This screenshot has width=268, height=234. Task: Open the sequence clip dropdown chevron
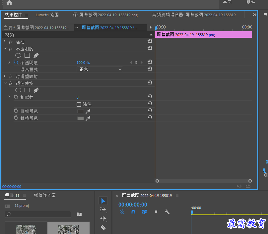pos(77,27)
